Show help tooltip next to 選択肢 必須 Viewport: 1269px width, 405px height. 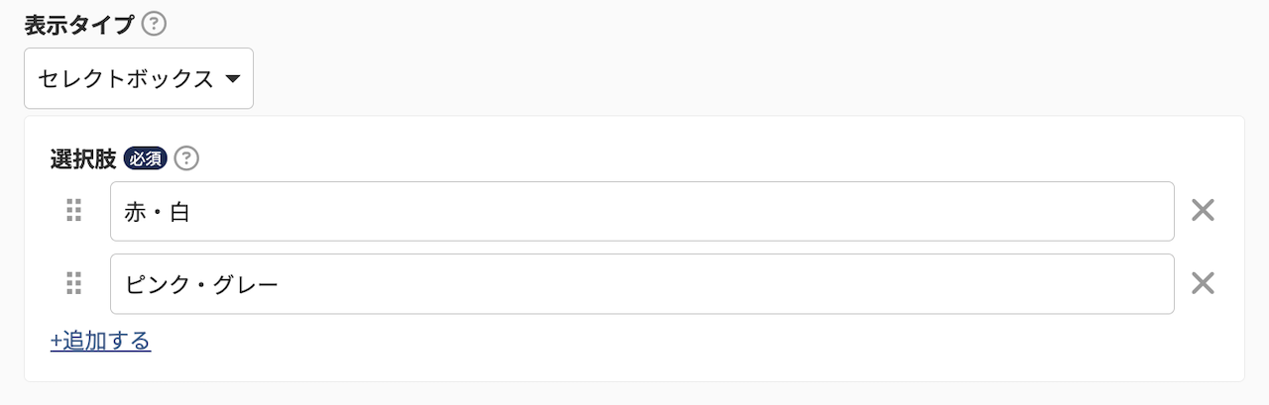point(187,158)
